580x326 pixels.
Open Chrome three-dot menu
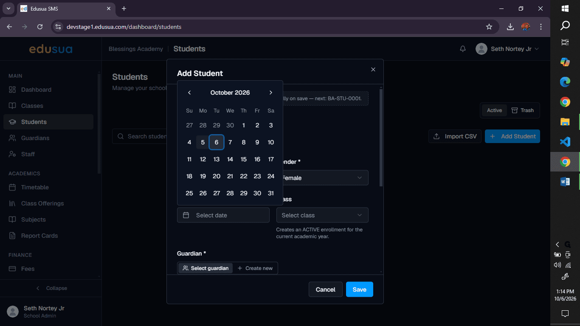point(541,27)
